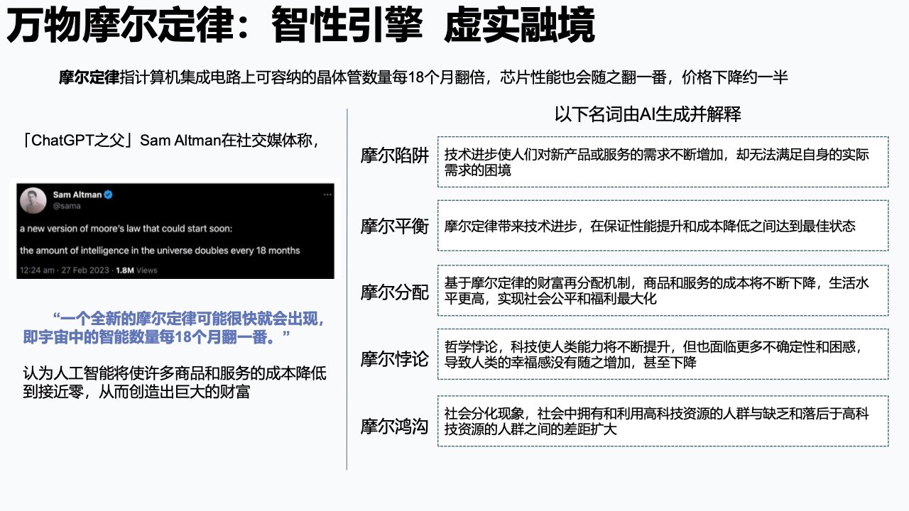Select the 摩尔悖论 term label

click(x=395, y=358)
